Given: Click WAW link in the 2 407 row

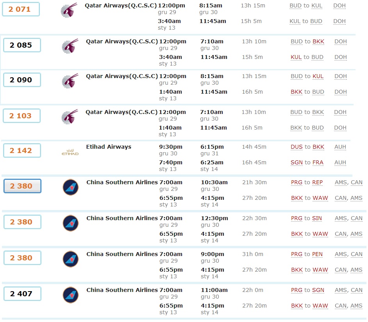Looking at the screenshot, I should click(x=320, y=306).
